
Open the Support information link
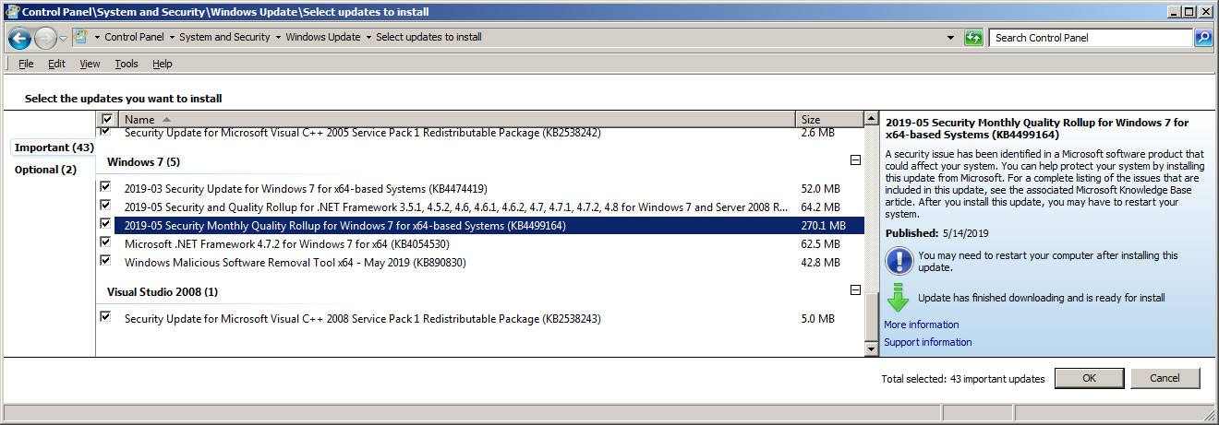[x=928, y=342]
